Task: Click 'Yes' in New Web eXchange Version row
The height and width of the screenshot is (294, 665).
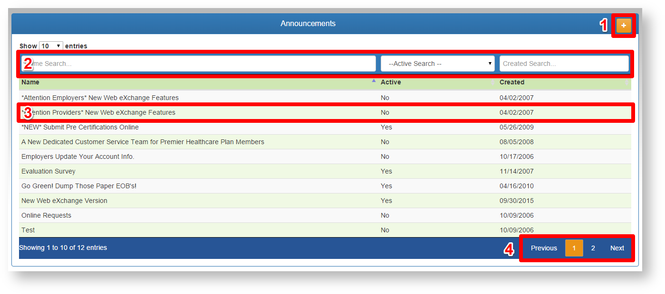Action: [x=386, y=201]
